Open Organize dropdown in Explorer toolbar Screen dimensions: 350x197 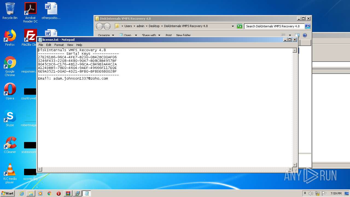point(106,35)
